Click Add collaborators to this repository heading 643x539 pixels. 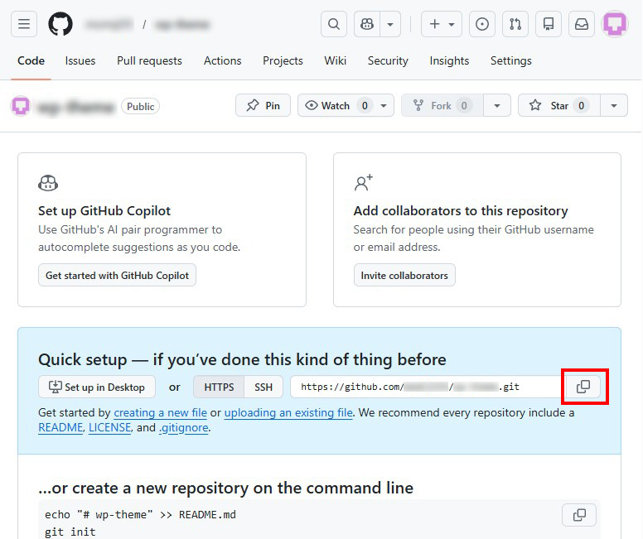coord(461,210)
